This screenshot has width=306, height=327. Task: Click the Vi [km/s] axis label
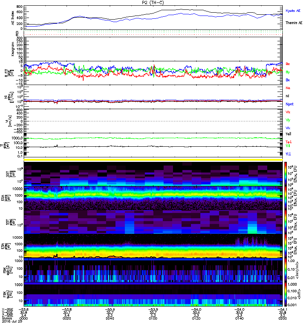coord(9,121)
